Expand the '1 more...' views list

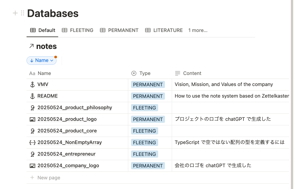point(198,30)
